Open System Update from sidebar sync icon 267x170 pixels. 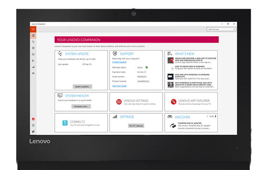coord(33,42)
